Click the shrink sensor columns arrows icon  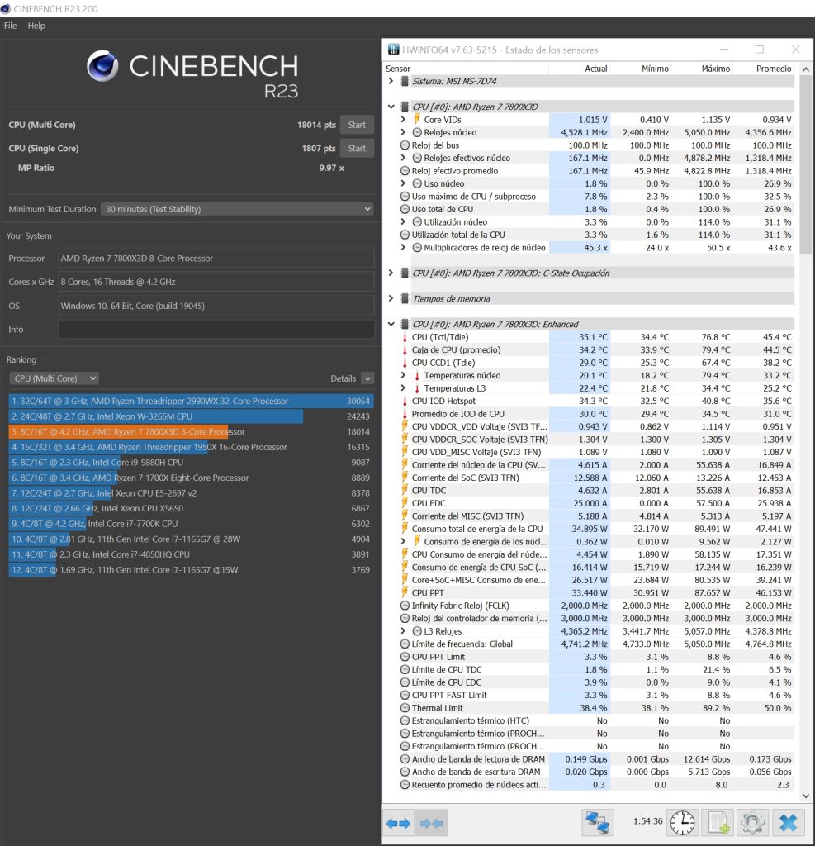(x=432, y=823)
